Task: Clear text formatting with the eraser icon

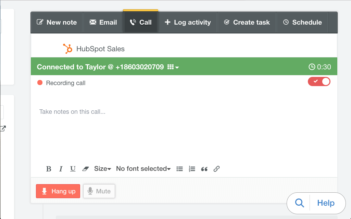Action: click(x=85, y=168)
